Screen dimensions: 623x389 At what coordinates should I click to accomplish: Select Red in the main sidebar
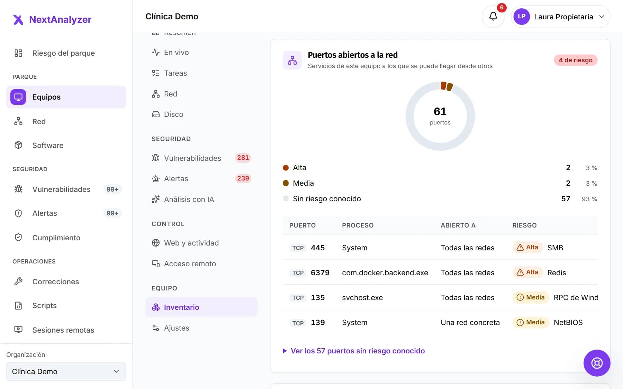tap(66, 121)
